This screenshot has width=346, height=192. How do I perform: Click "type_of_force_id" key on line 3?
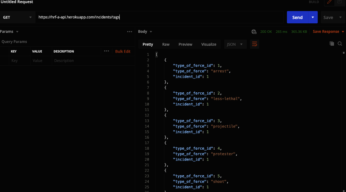[x=193, y=66]
